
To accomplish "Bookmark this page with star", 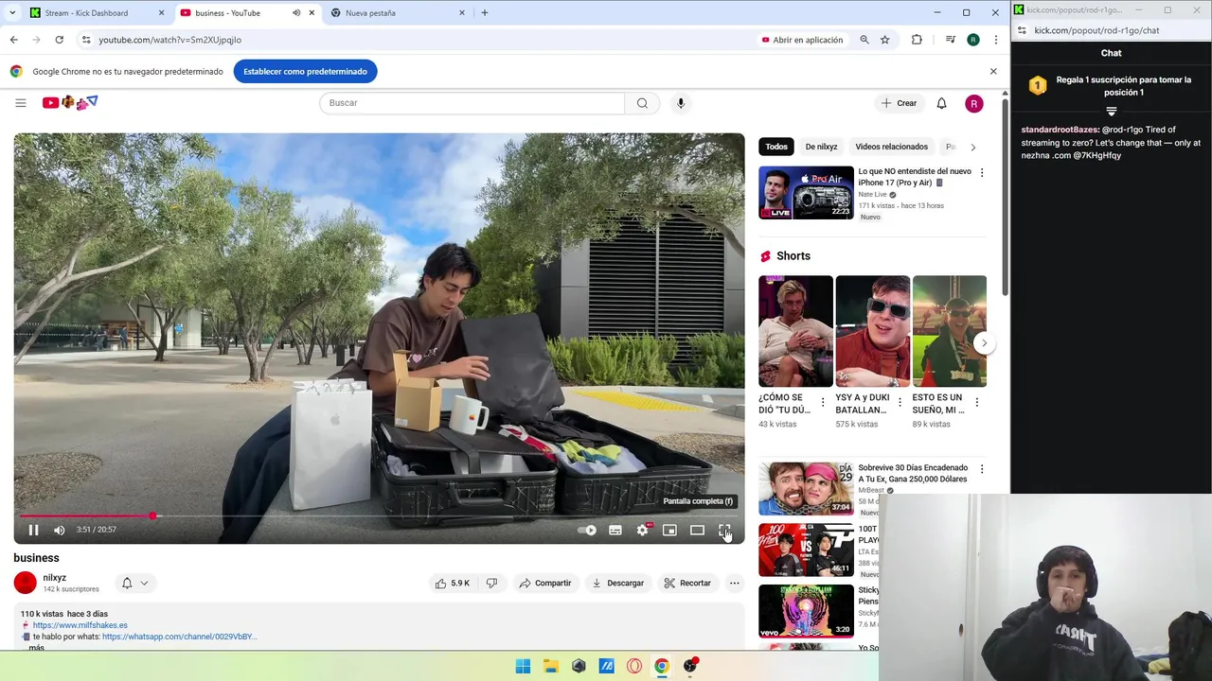I will (884, 40).
